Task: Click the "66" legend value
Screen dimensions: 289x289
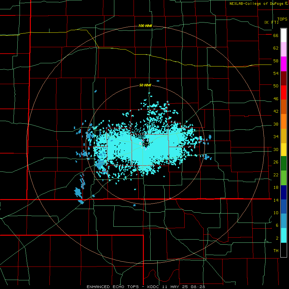Action: [276, 36]
